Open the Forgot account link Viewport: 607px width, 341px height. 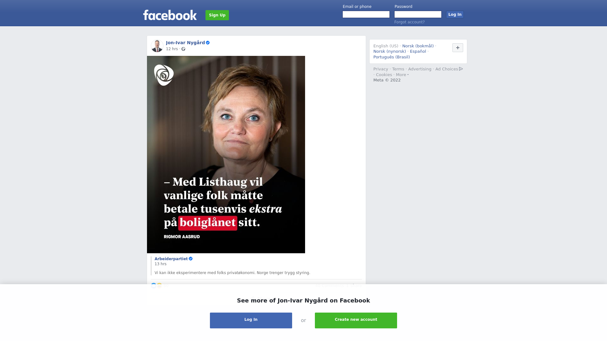(409, 22)
